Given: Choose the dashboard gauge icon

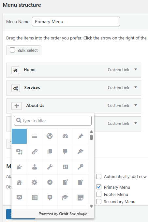Looking at the screenshot, I should 65,136.
